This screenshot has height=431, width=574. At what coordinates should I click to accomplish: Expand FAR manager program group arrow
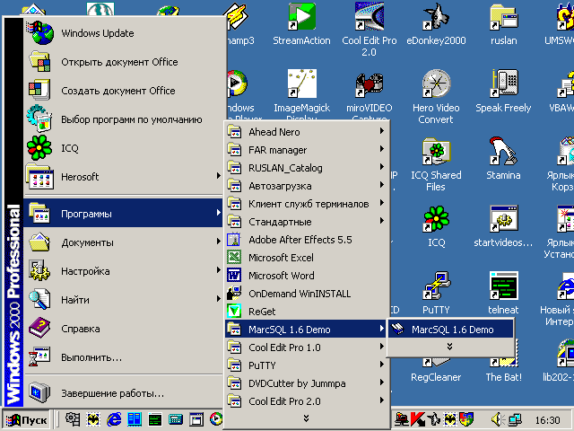pos(381,149)
